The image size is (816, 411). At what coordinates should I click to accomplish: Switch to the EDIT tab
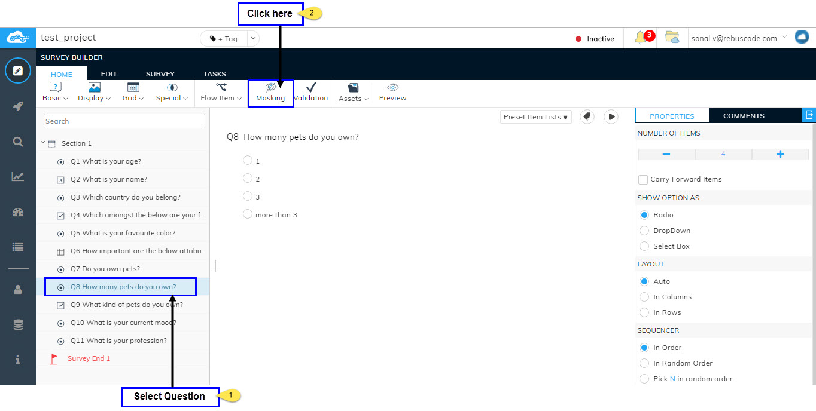tap(109, 74)
